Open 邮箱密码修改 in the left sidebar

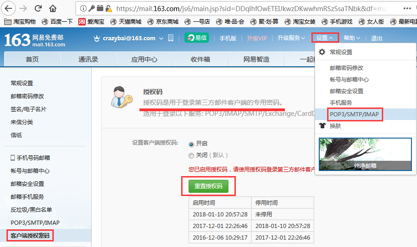[27, 96]
